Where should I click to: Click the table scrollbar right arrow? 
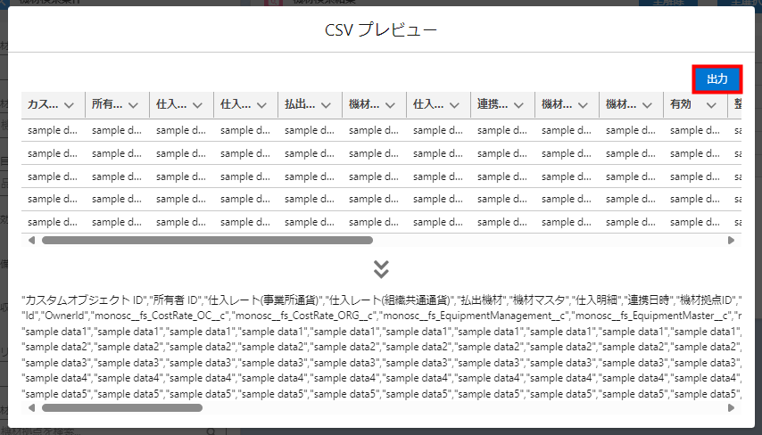[x=731, y=240]
